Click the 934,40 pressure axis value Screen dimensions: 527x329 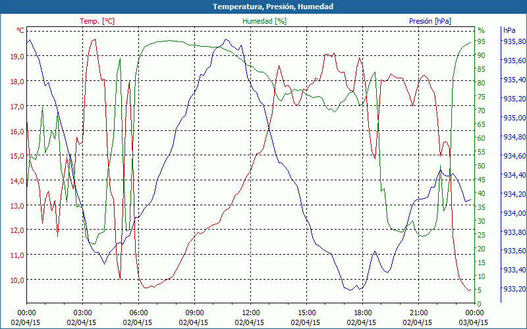point(514,175)
